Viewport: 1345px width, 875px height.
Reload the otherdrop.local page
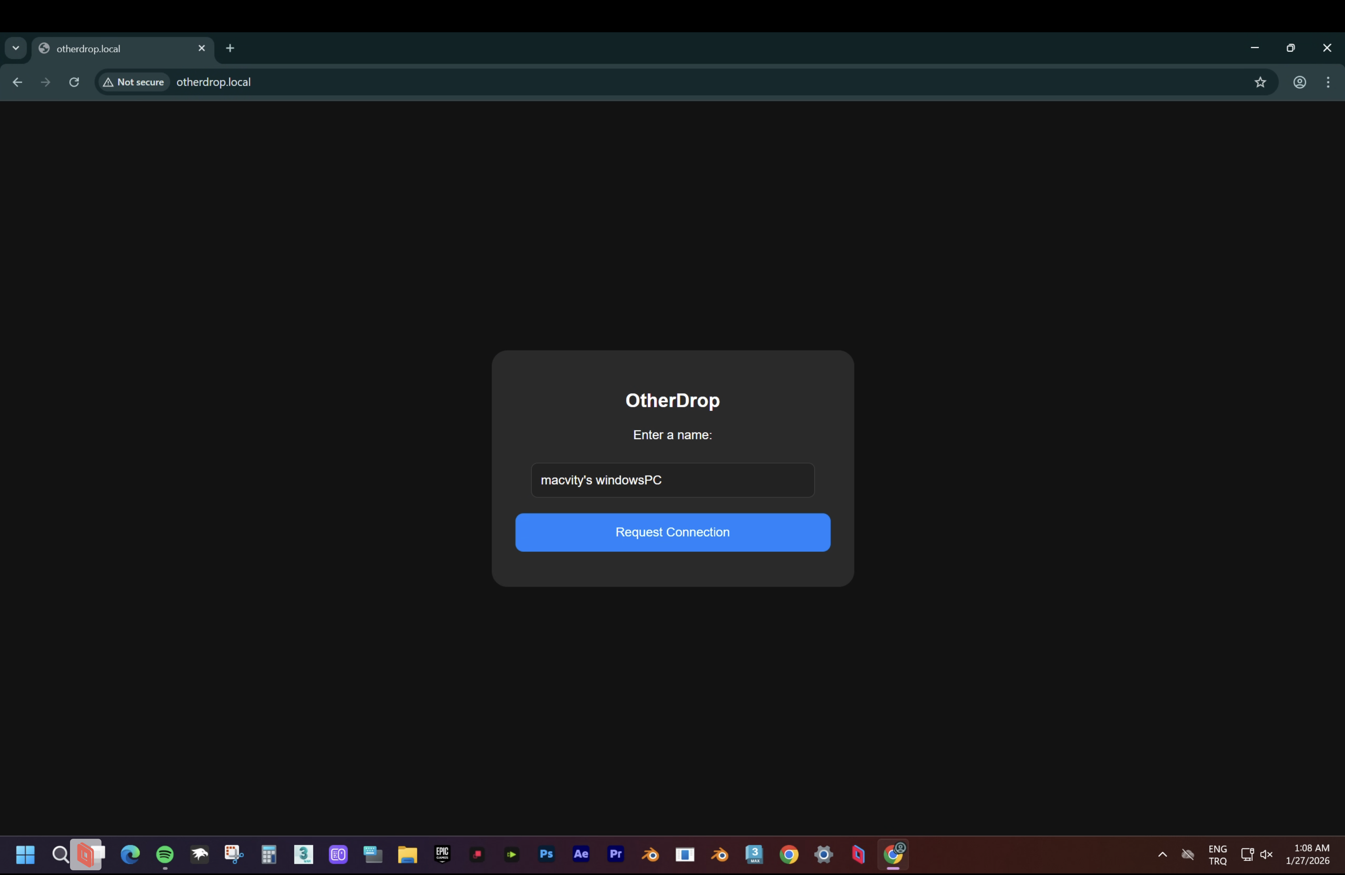pos(74,82)
